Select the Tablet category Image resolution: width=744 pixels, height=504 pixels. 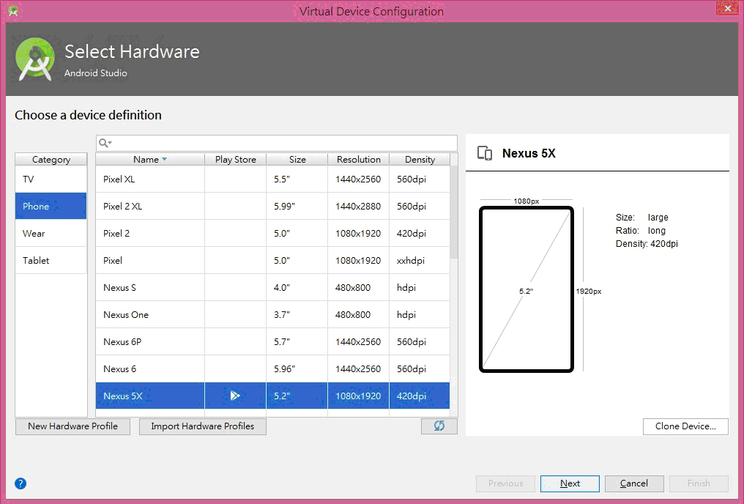[x=51, y=260]
